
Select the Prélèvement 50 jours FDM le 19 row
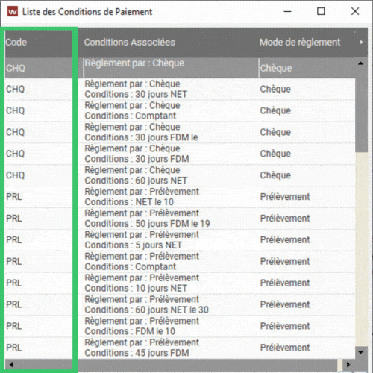tap(180, 219)
